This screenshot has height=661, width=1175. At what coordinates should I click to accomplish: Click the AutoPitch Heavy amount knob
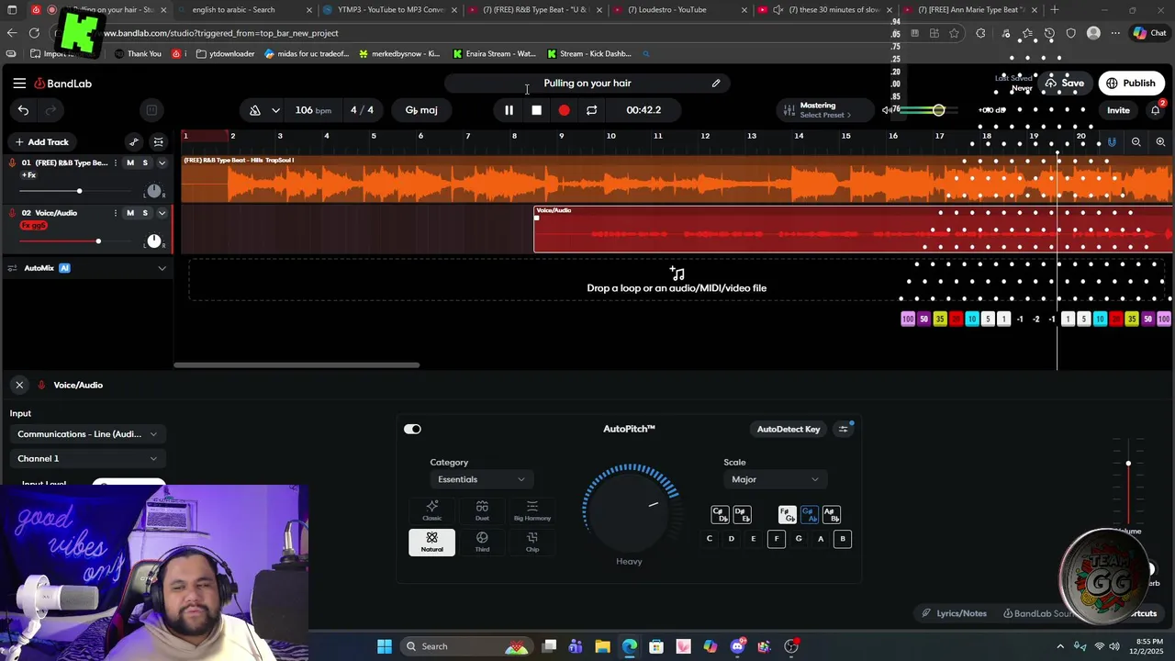[630, 510]
